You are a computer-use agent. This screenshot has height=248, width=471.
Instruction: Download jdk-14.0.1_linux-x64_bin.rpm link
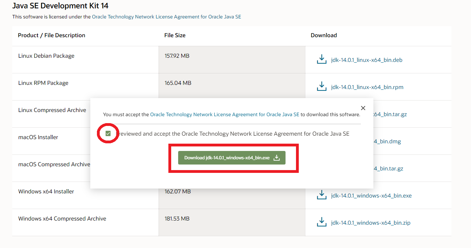click(x=367, y=87)
